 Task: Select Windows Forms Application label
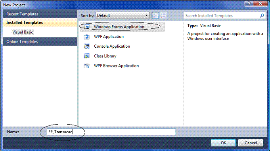[x=119, y=27]
